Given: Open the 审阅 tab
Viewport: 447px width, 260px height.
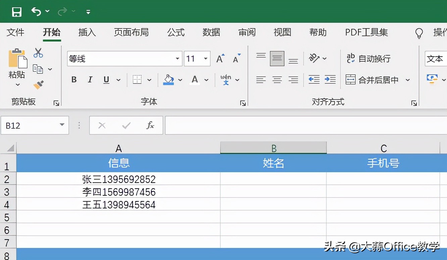Looking at the screenshot, I should click(x=247, y=32).
